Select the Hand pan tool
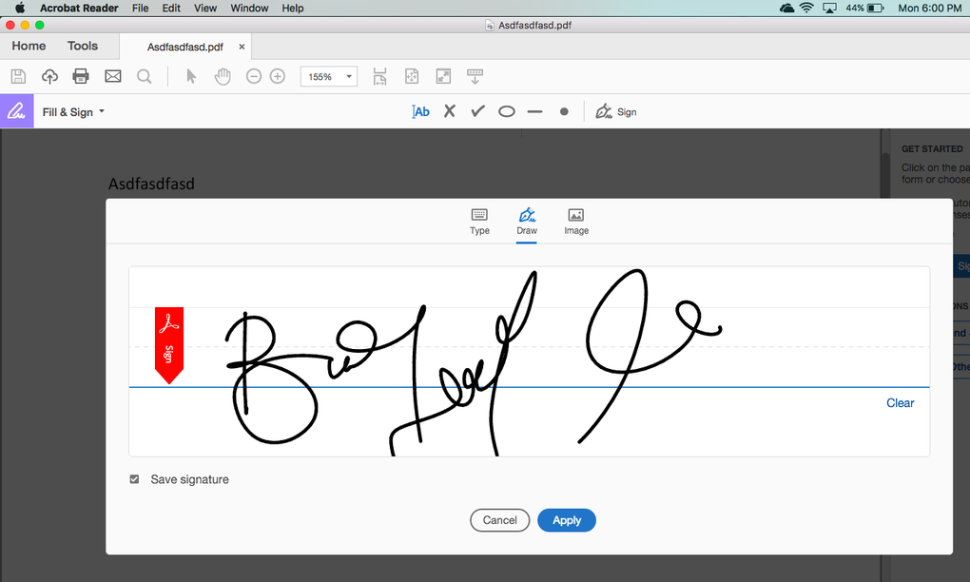The image size is (970, 582). click(x=223, y=76)
